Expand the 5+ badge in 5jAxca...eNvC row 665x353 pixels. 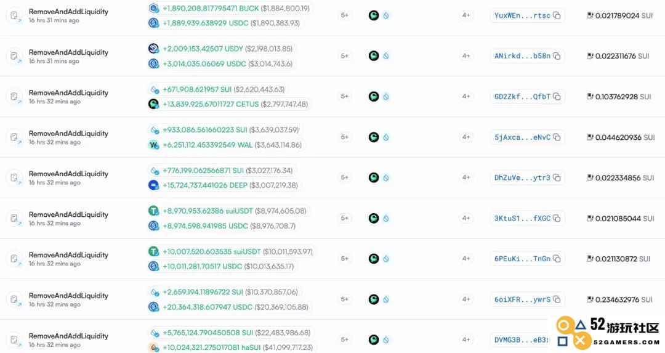pyautogui.click(x=345, y=137)
